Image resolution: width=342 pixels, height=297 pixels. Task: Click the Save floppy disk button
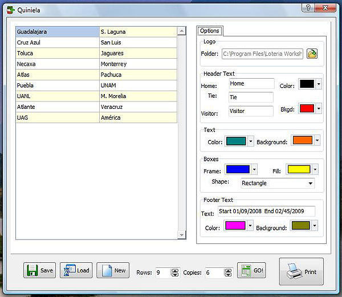[39, 270]
